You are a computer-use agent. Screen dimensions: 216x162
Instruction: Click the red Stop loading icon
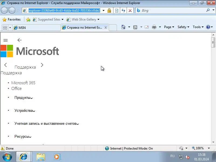130,11
